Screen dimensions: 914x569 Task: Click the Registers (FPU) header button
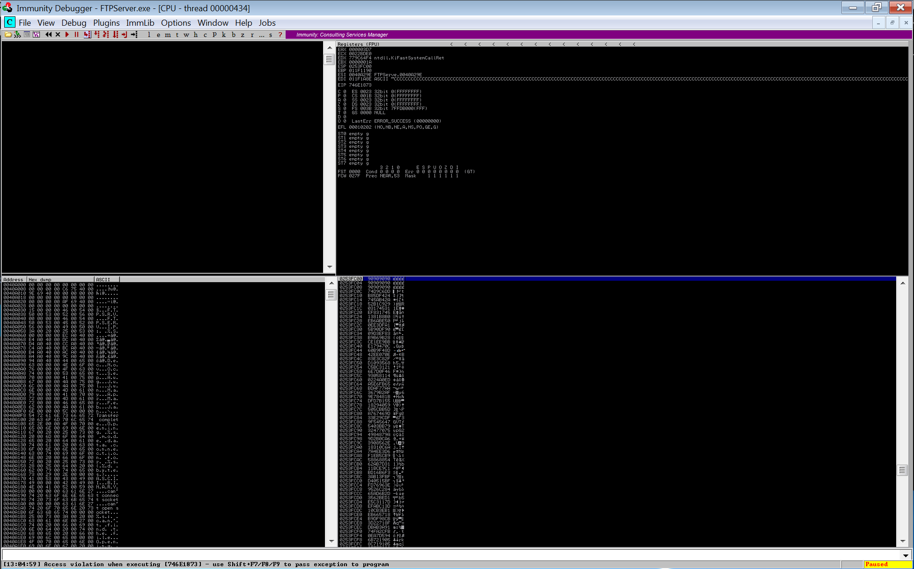[359, 44]
